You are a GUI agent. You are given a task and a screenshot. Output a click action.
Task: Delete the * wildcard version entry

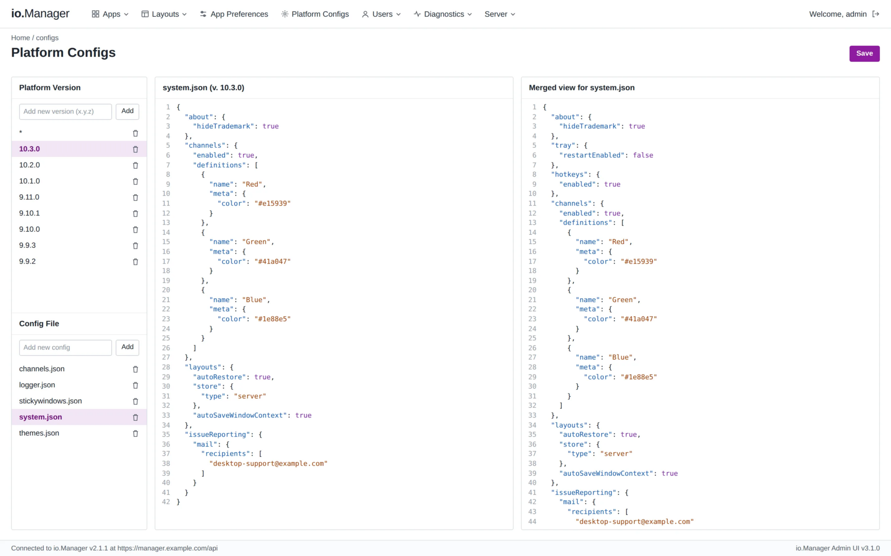click(136, 133)
